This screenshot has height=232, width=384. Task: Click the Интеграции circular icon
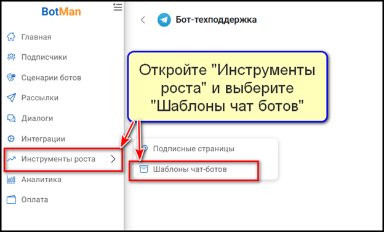(11, 138)
